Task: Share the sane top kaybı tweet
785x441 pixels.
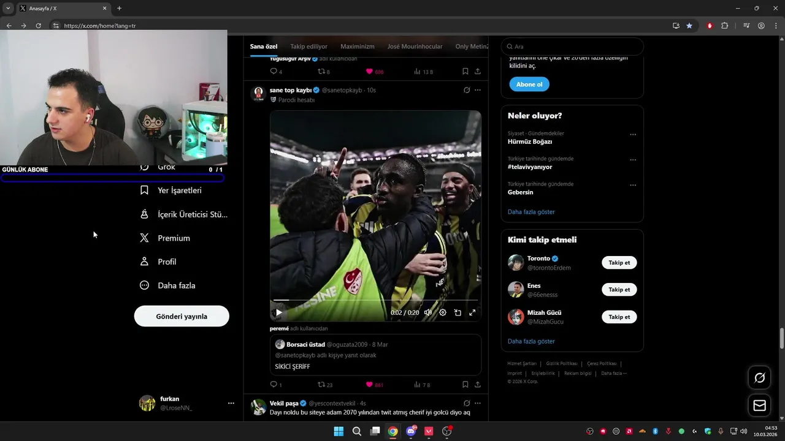Action: [x=478, y=385]
